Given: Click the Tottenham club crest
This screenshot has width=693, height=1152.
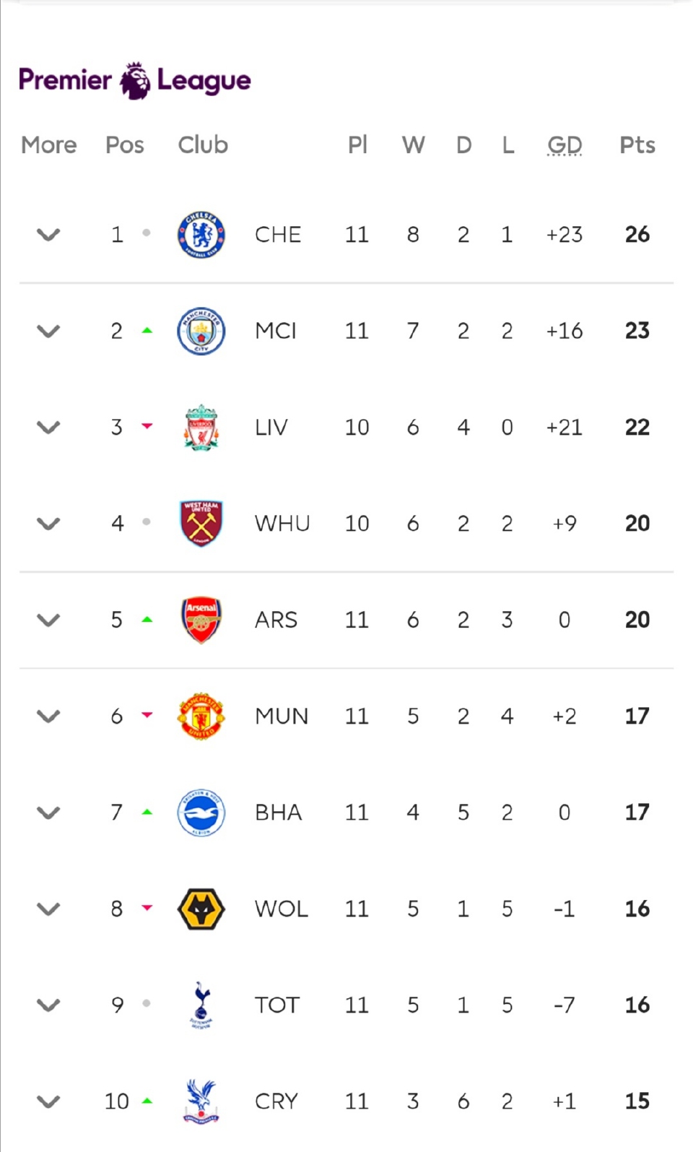Looking at the screenshot, I should pyautogui.click(x=201, y=1005).
